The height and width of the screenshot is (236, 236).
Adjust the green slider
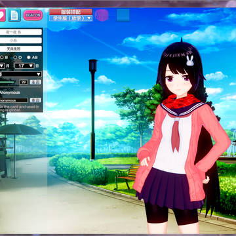[x=8, y=82]
